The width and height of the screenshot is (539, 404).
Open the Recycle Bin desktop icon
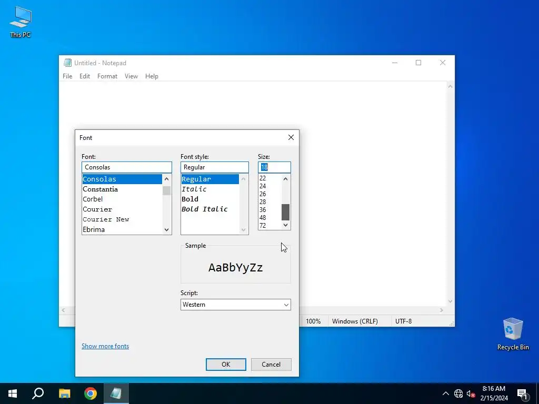513,334
